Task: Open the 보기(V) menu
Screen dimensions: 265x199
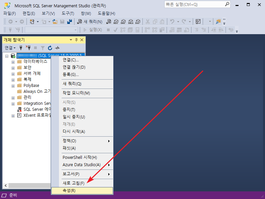Action: point(48,13)
